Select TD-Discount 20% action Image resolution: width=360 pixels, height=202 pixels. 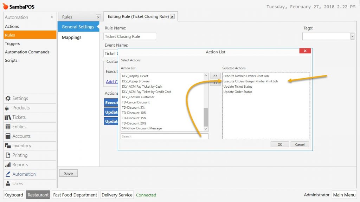[x=134, y=123]
